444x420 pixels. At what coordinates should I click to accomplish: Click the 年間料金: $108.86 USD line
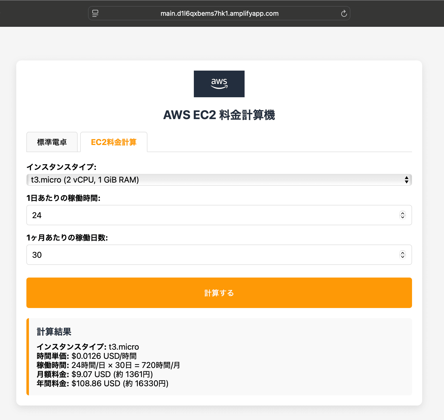point(103,383)
